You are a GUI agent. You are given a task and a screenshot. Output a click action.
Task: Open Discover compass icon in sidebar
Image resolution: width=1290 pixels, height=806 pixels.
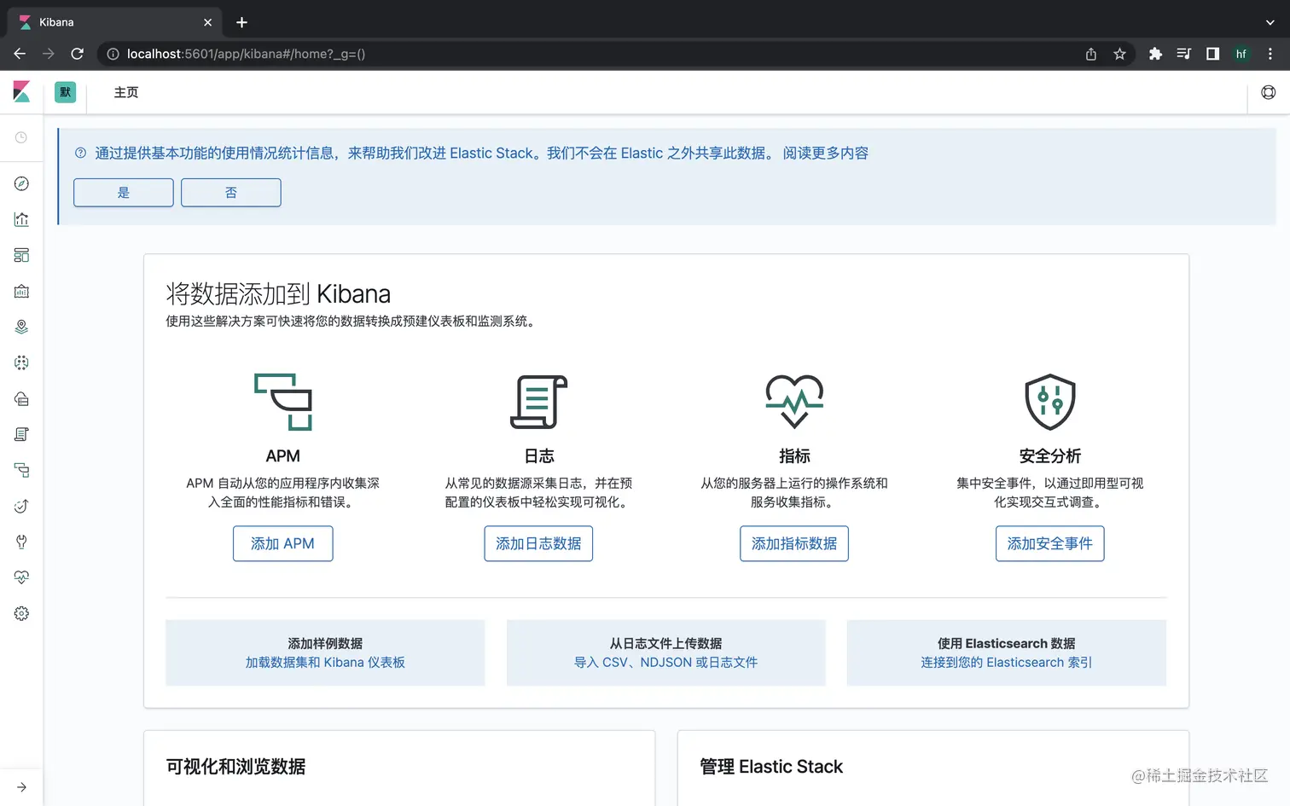tap(21, 184)
